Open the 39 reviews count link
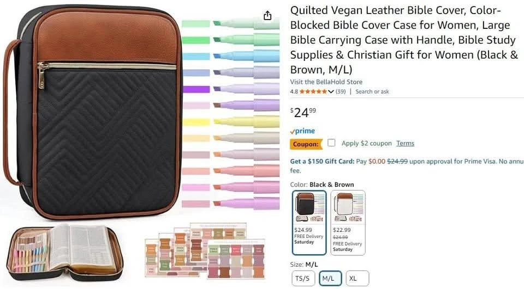The height and width of the screenshot is (289, 524). point(341,91)
